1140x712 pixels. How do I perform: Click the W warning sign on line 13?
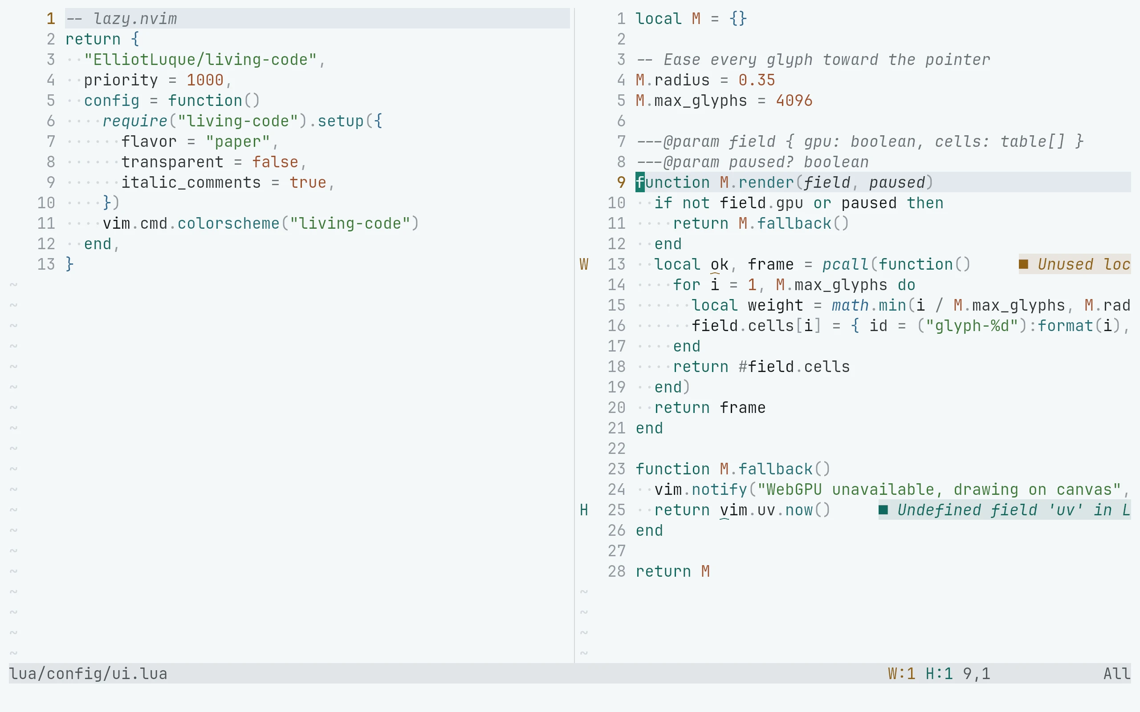(584, 264)
